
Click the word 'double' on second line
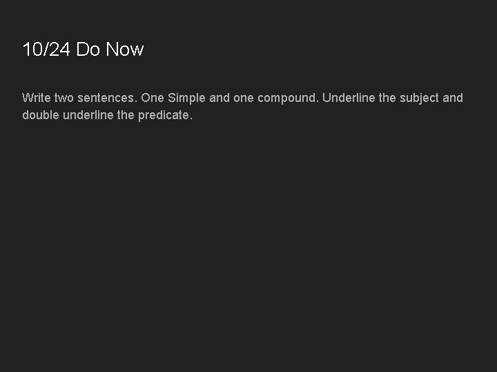tap(41, 115)
